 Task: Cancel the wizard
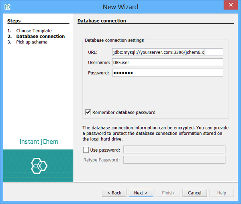(x=195, y=193)
